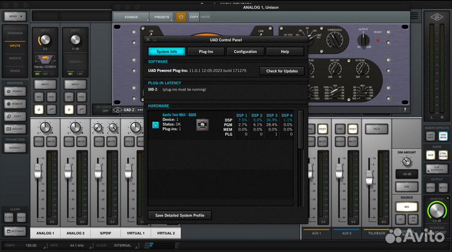
Task: Switch to the Plug-Ins tab
Action: [x=206, y=52]
